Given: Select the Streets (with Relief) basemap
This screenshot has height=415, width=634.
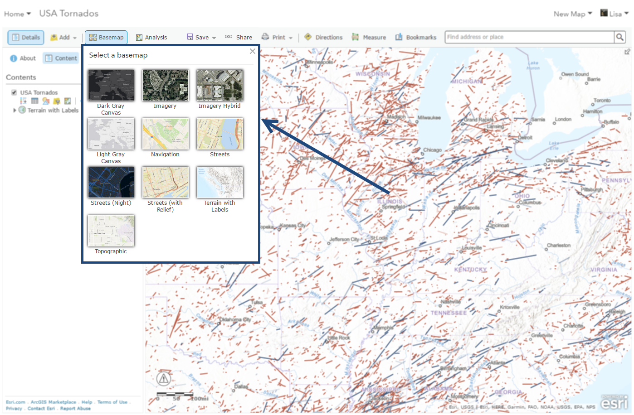Looking at the screenshot, I should tap(166, 182).
